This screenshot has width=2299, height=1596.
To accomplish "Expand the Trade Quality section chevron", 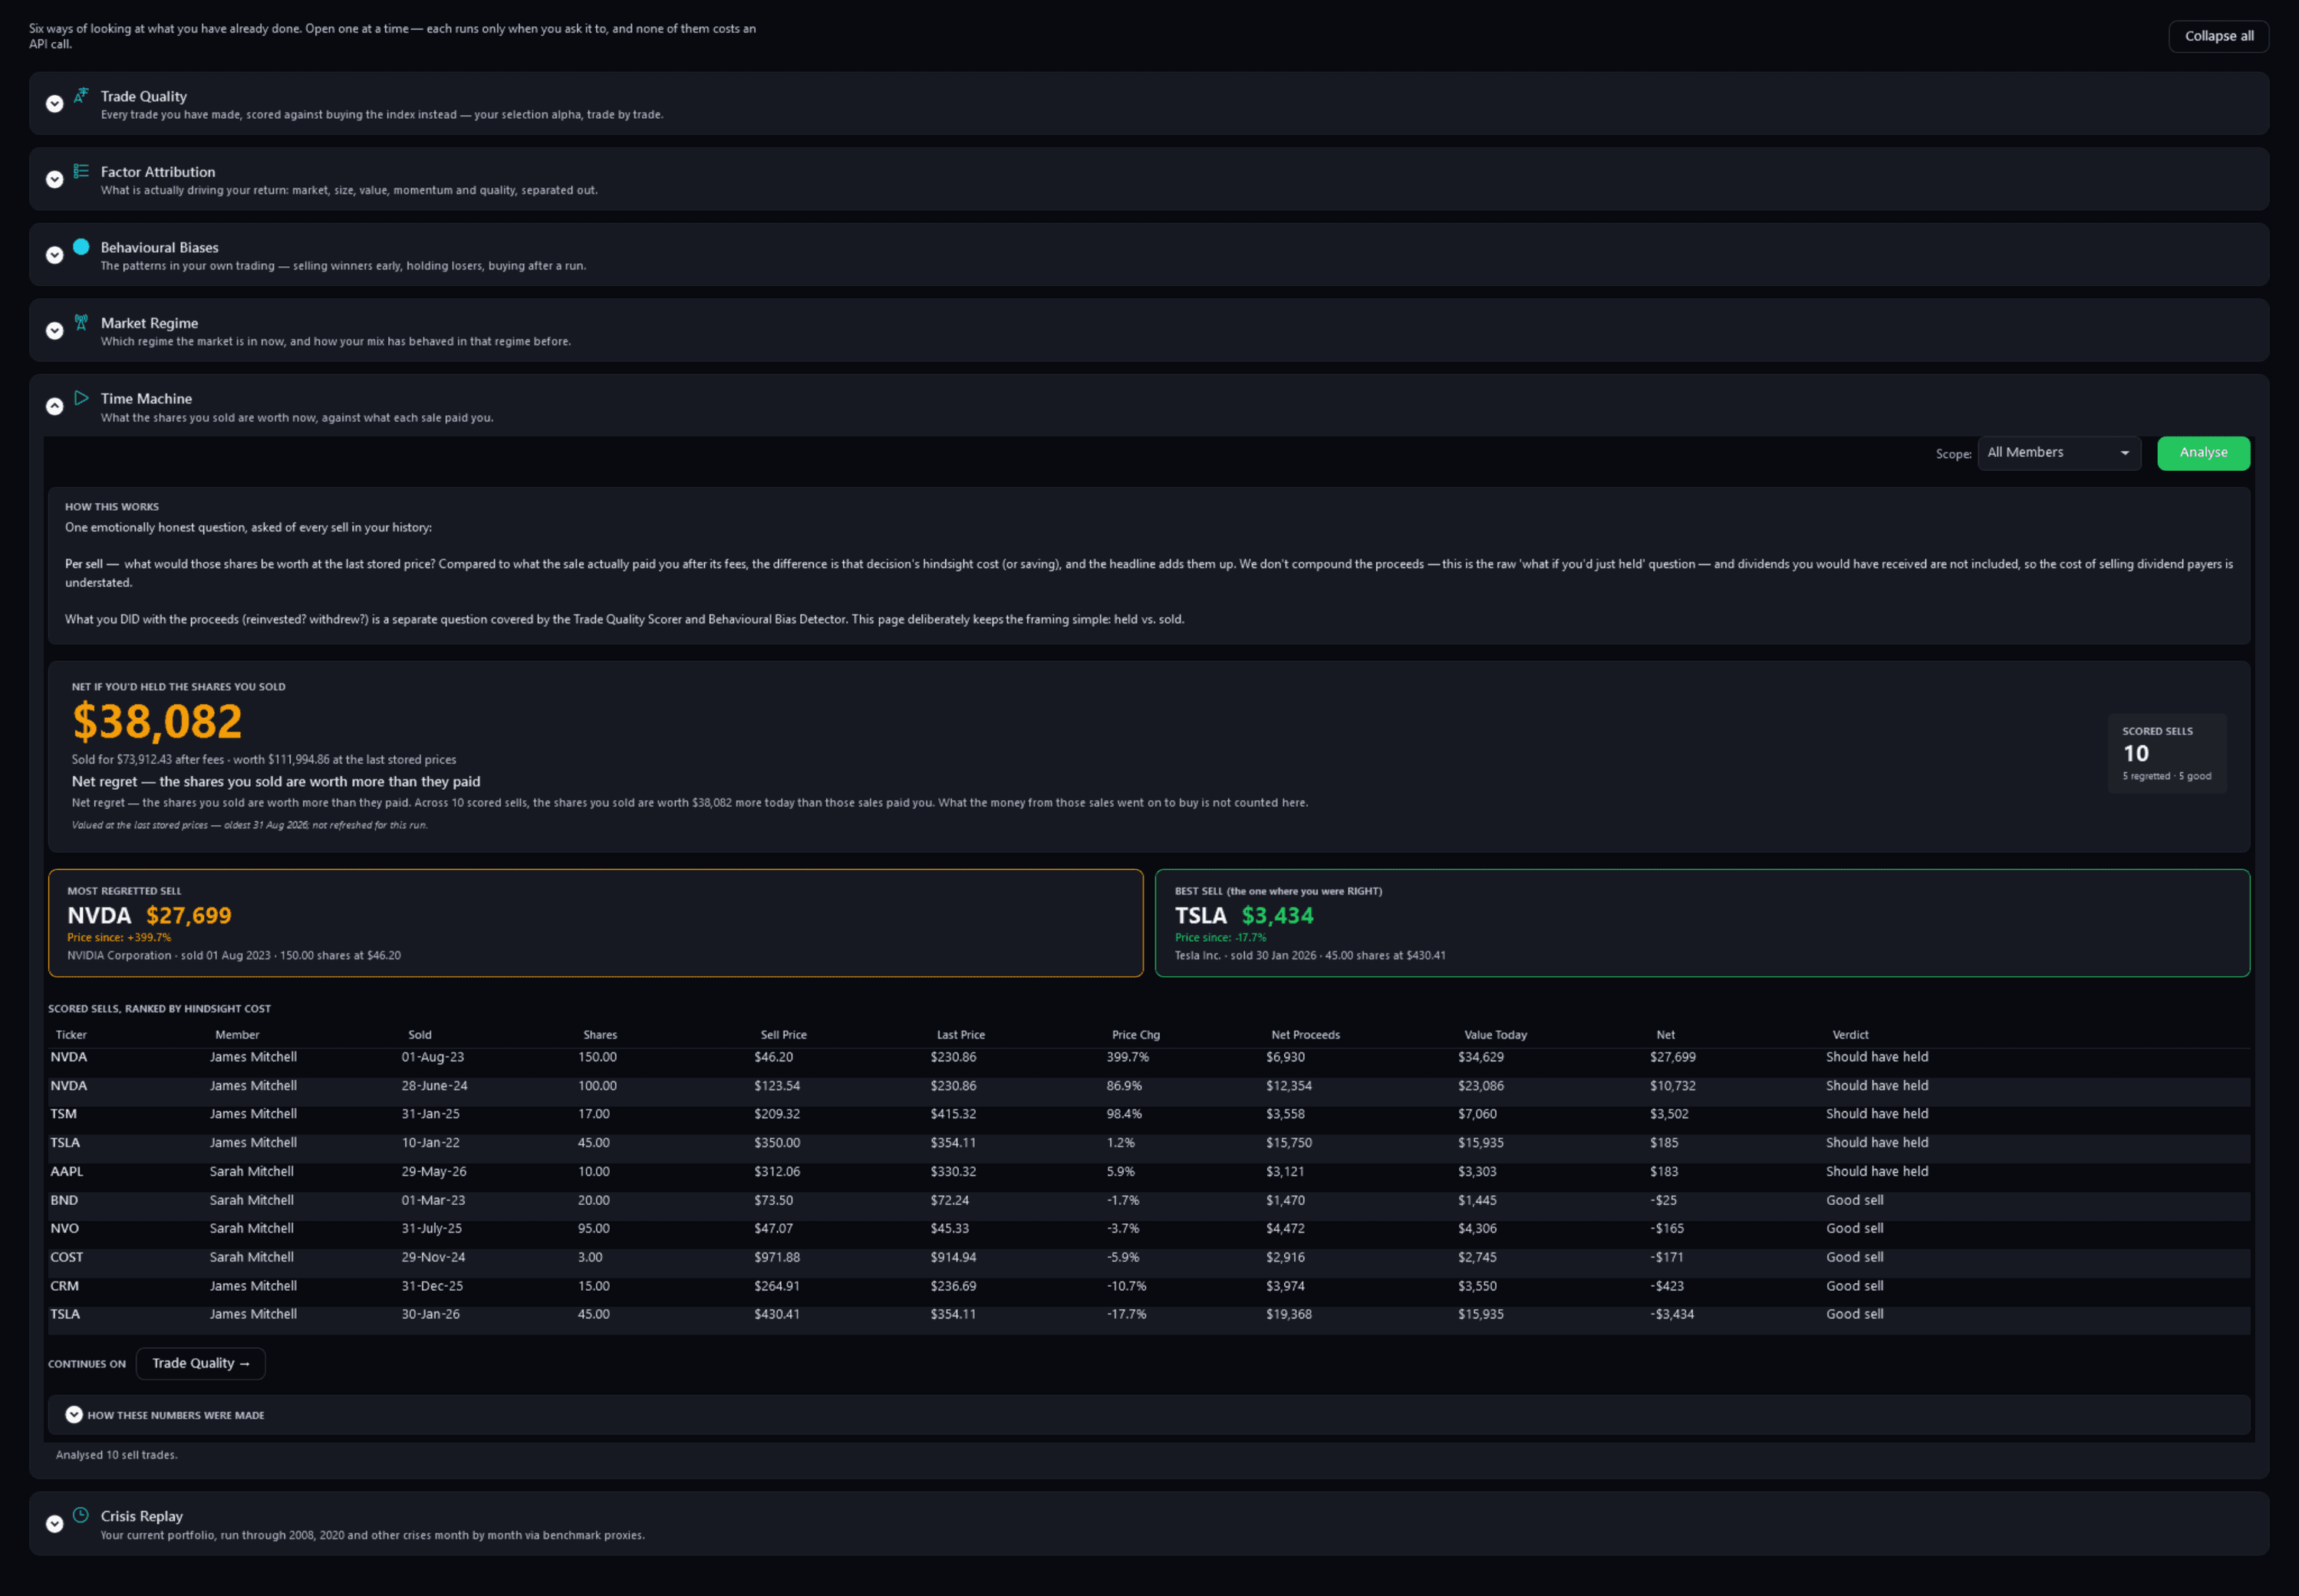I will (x=55, y=103).
